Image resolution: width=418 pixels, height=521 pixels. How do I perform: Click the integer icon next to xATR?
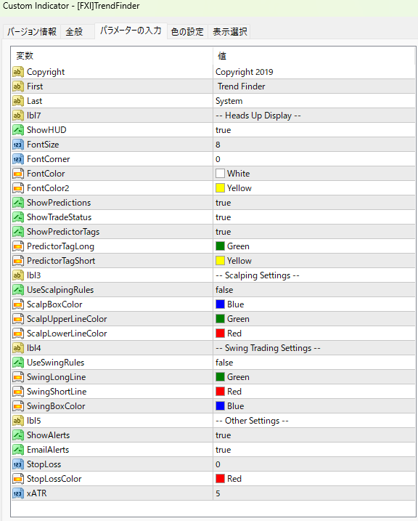tap(18, 493)
